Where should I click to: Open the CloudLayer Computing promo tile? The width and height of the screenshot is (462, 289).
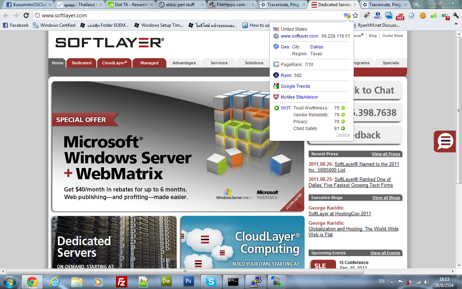coord(243,242)
